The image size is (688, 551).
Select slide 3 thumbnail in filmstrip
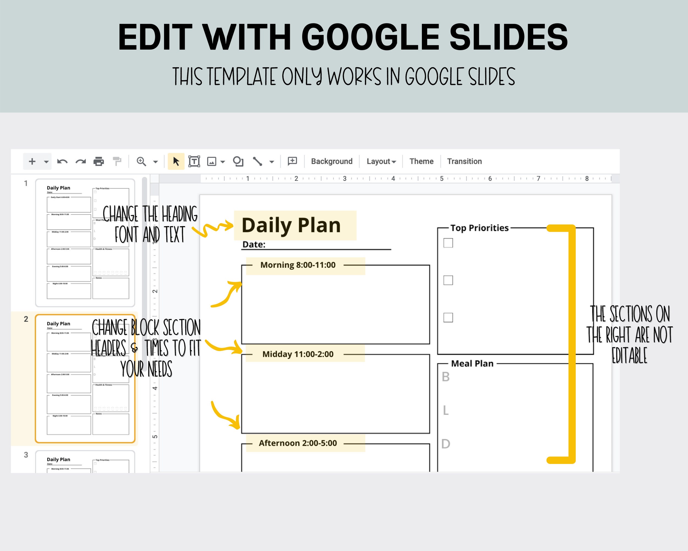pyautogui.click(x=85, y=461)
